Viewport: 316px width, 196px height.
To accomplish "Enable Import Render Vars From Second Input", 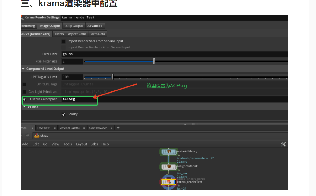I will (x=64, y=41).
